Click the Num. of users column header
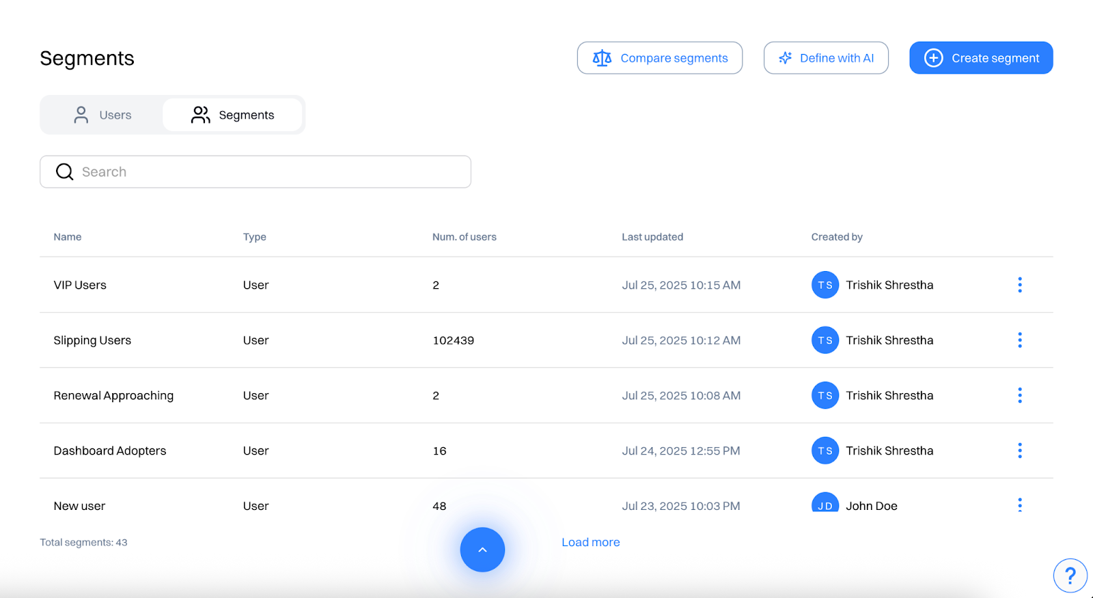 coord(465,237)
